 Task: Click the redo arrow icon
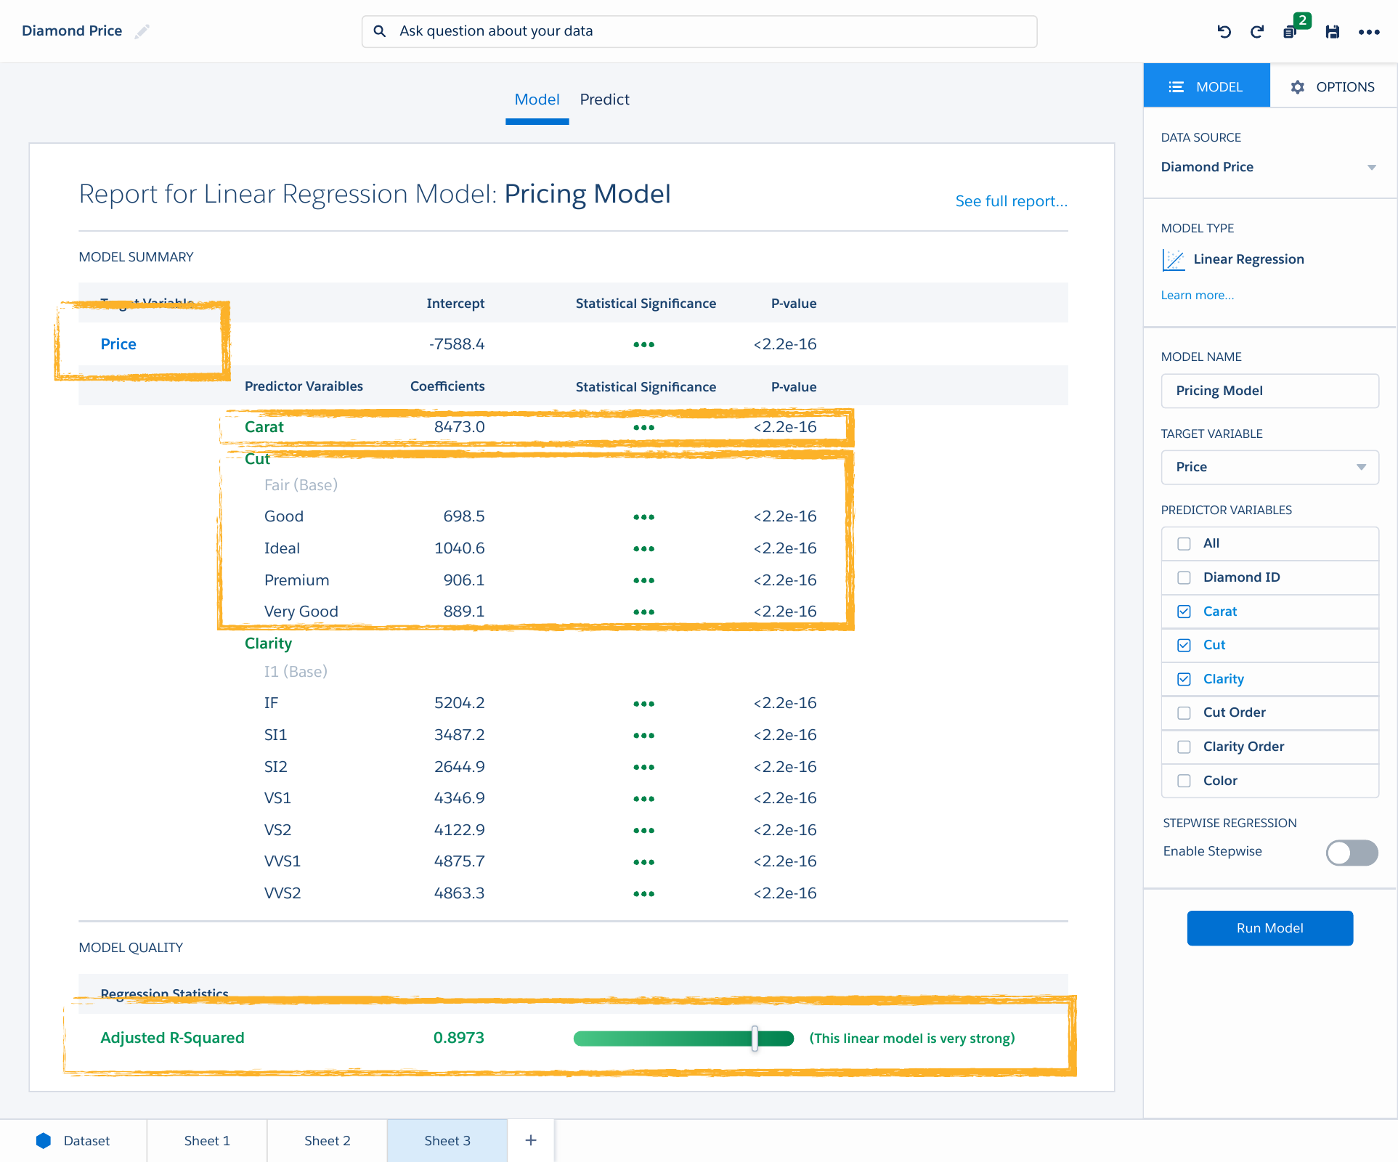pyautogui.click(x=1257, y=31)
